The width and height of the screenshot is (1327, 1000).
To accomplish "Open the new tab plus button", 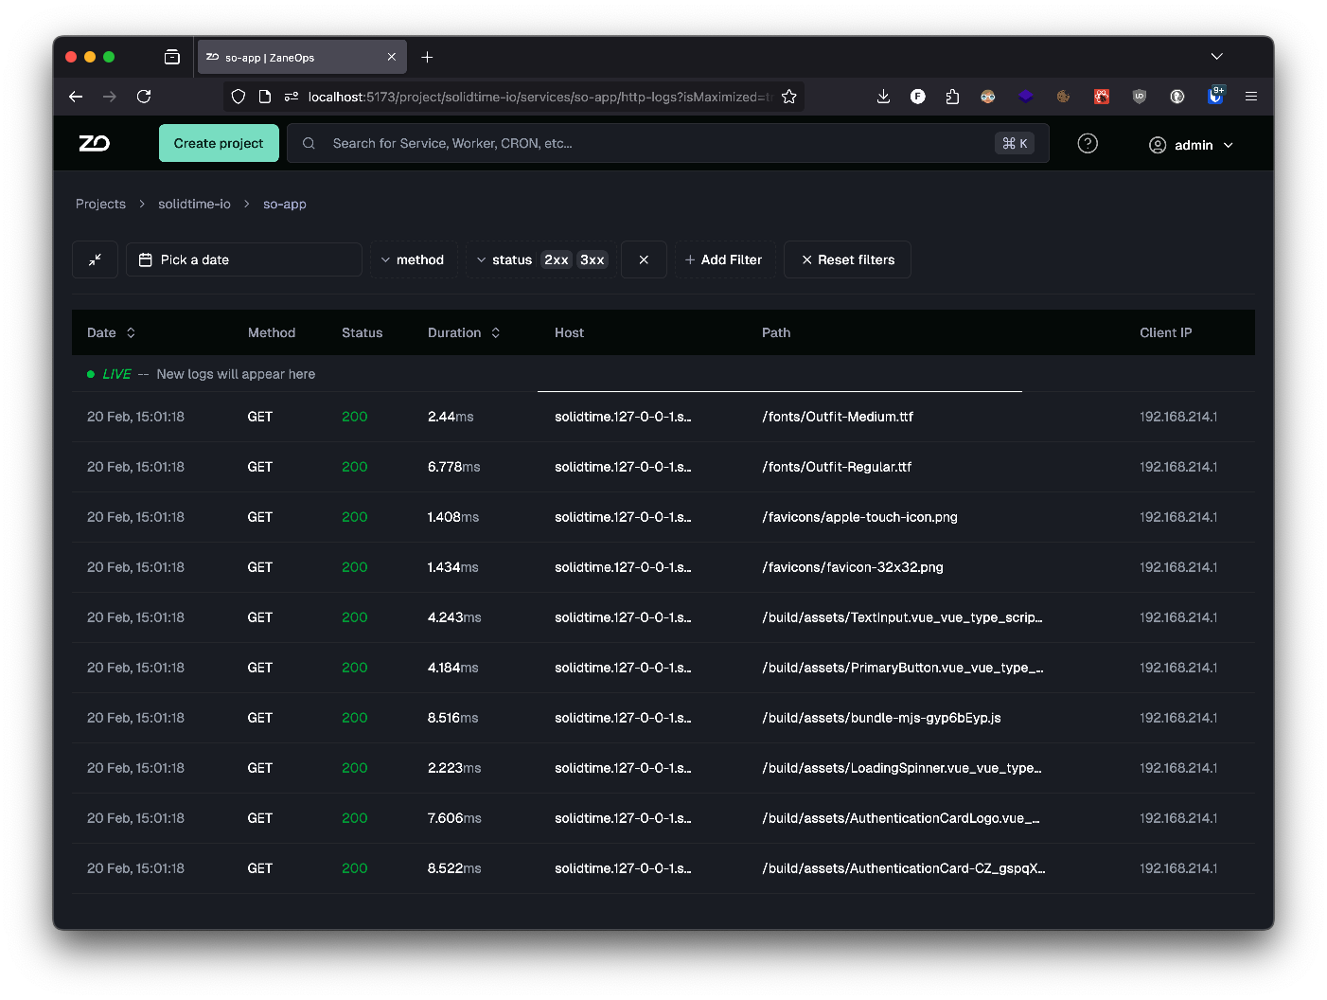I will pyautogui.click(x=427, y=57).
